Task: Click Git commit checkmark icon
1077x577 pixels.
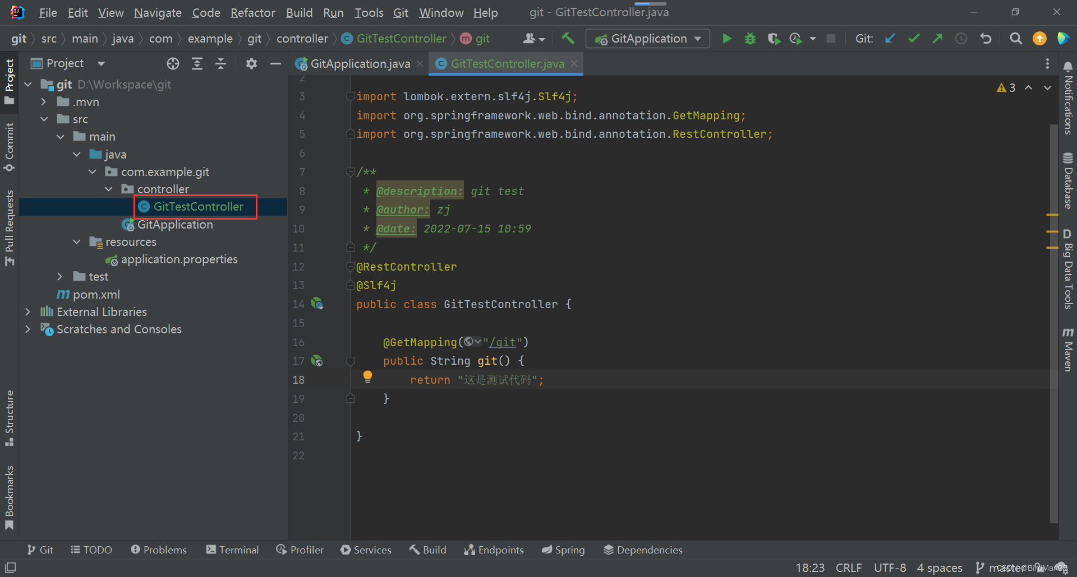Action: 914,39
